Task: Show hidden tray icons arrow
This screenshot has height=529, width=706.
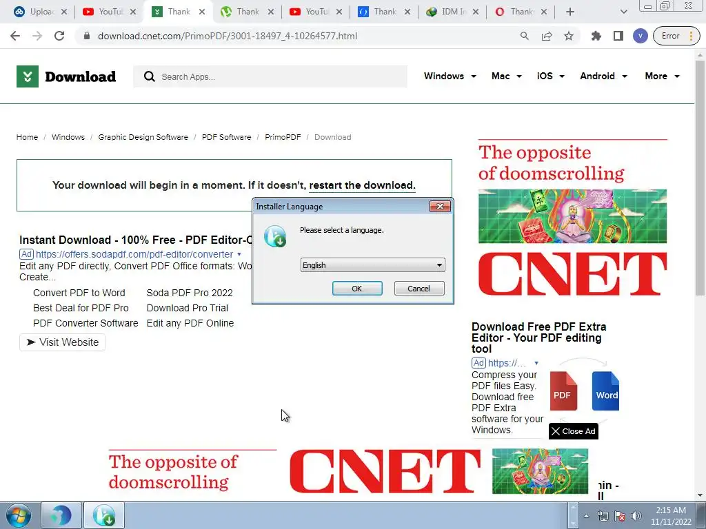Action: (586, 516)
